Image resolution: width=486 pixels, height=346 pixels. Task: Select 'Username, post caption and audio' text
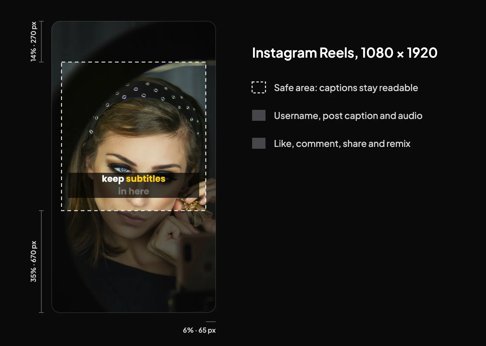pos(348,116)
